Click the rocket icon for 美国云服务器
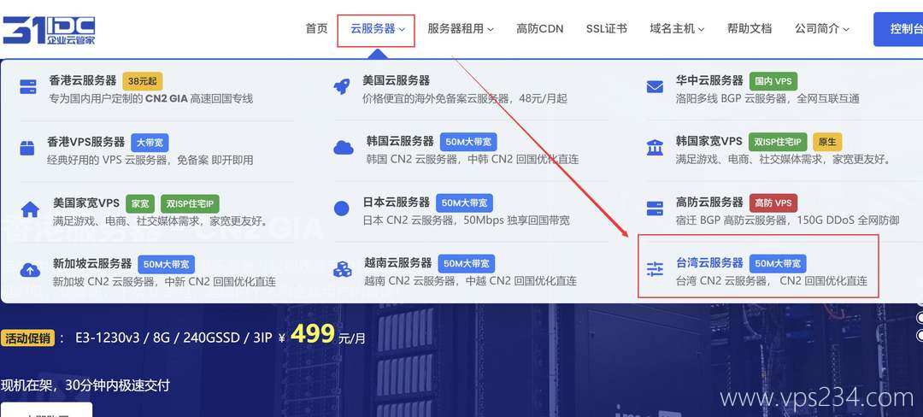 (342, 87)
